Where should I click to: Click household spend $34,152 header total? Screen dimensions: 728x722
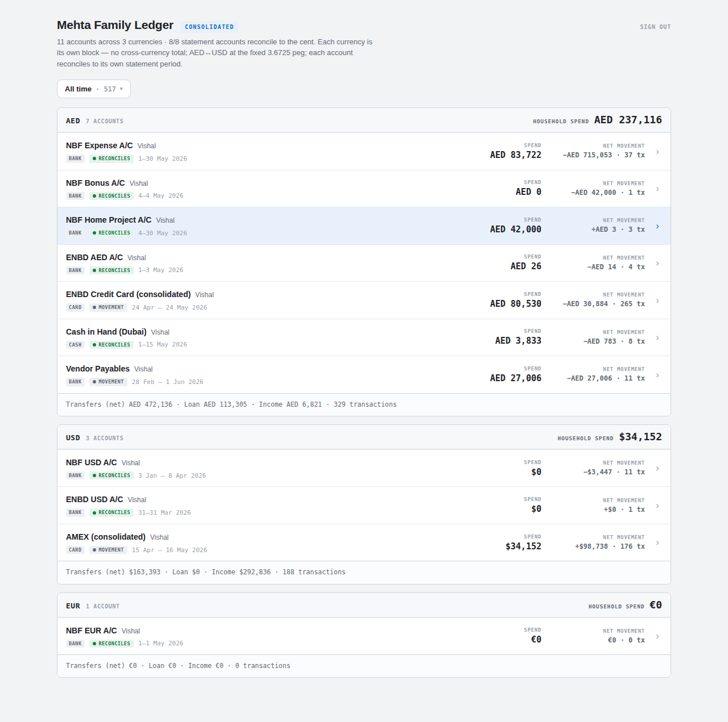[640, 437]
